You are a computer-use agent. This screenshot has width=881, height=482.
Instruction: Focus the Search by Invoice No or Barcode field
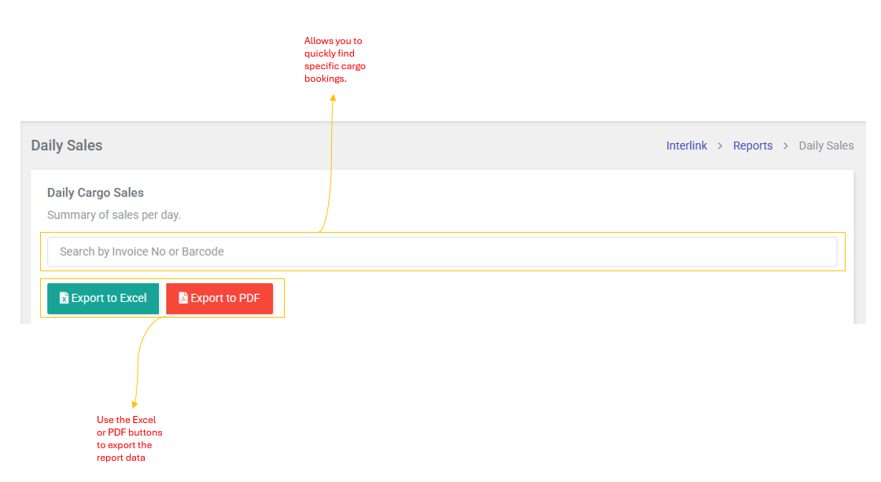(x=442, y=252)
